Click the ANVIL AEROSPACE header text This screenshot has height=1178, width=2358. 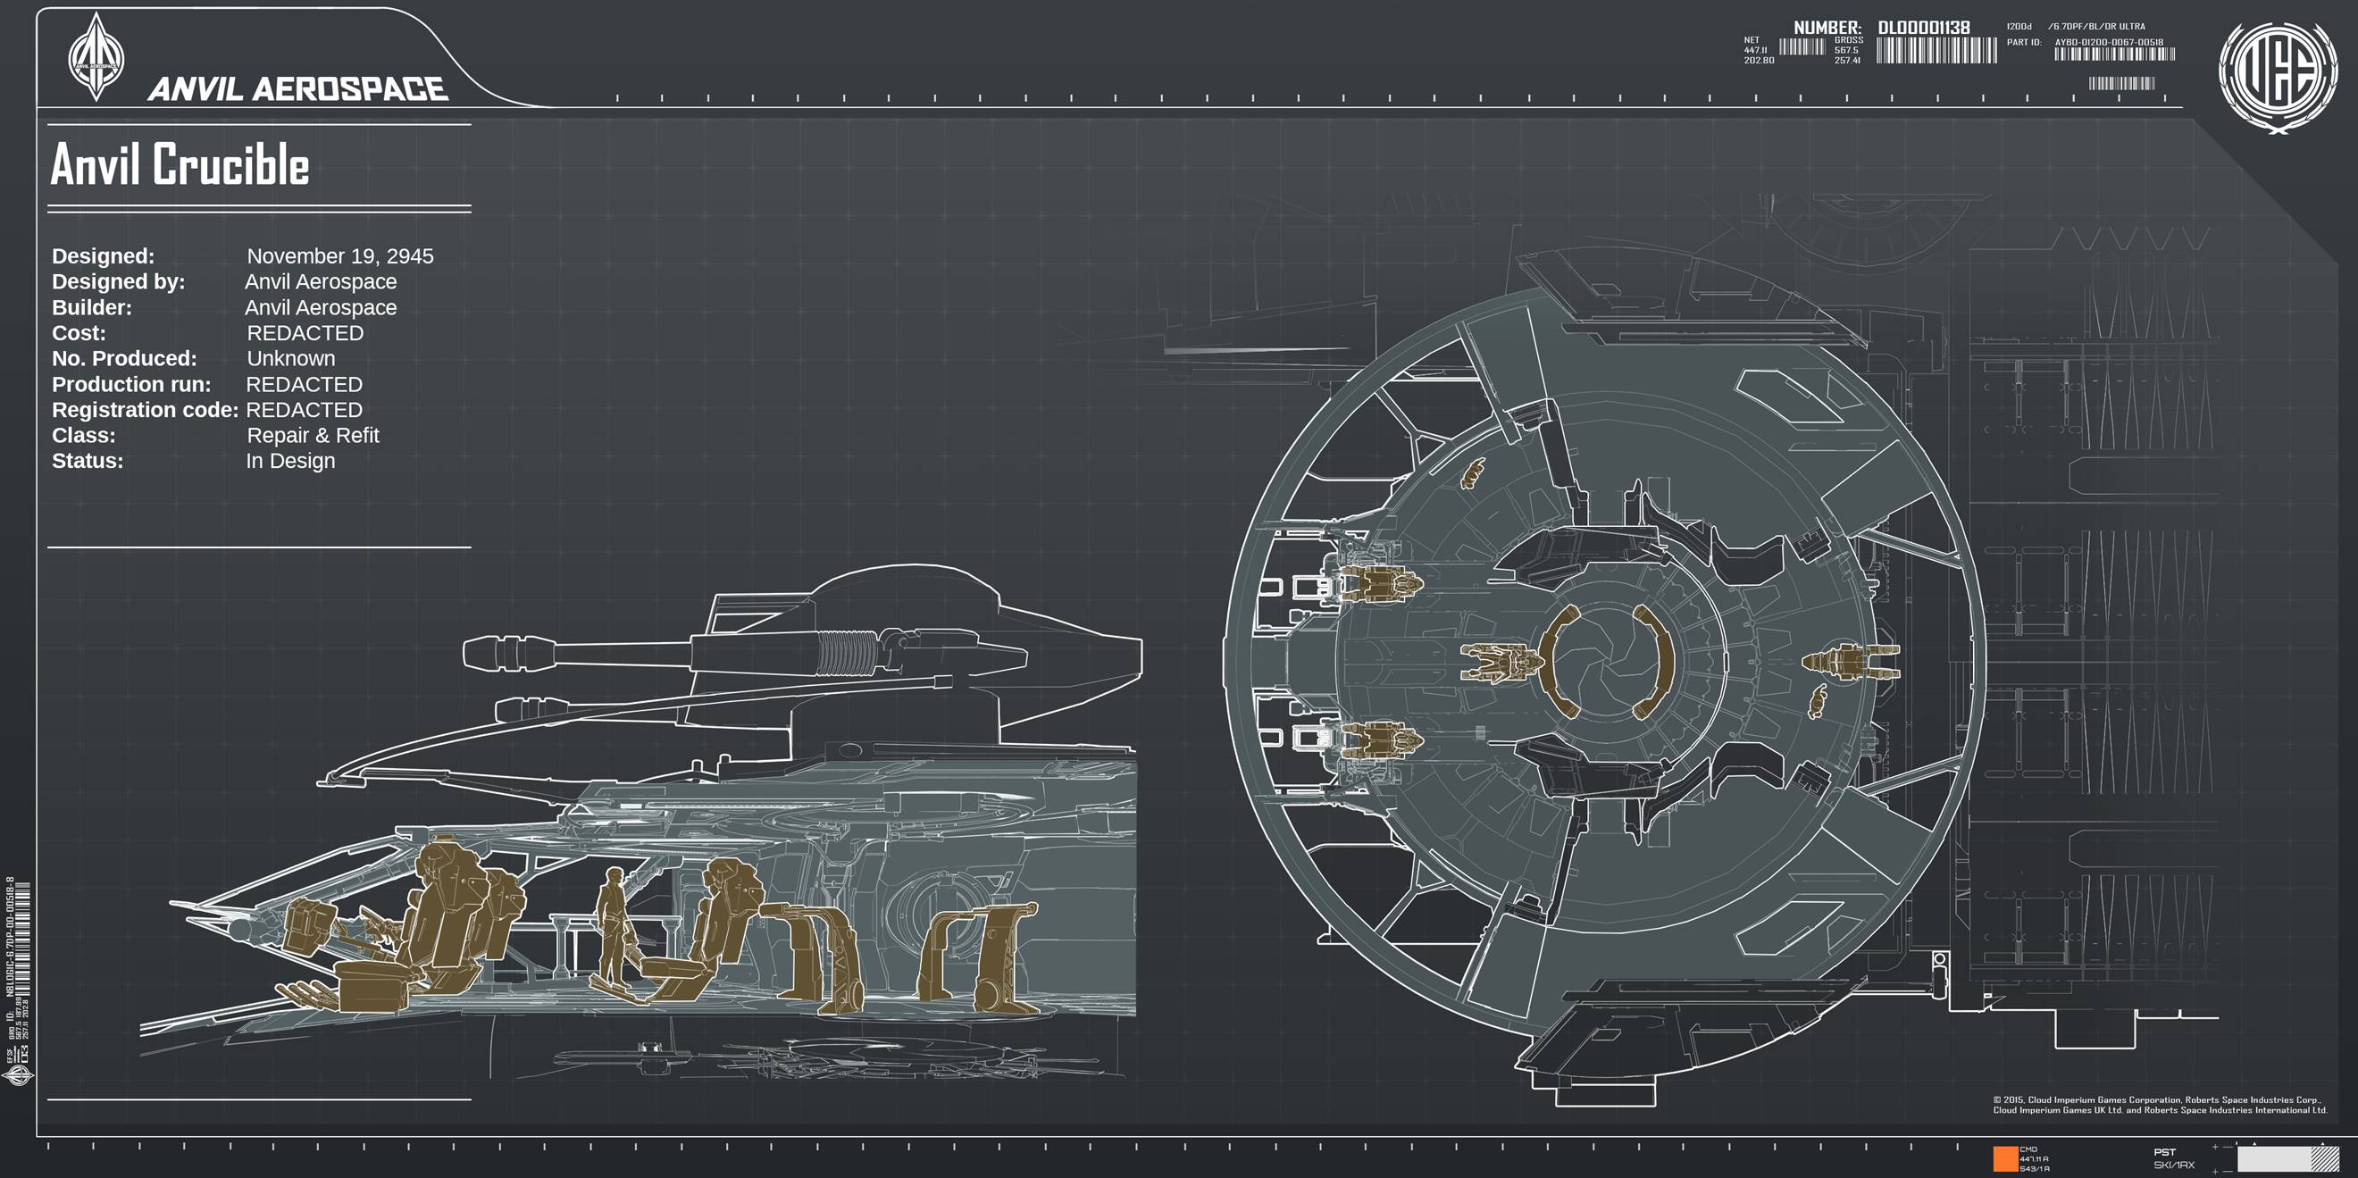(297, 88)
